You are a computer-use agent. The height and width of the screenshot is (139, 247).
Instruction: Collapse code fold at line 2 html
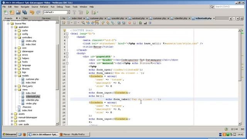coord(67,34)
